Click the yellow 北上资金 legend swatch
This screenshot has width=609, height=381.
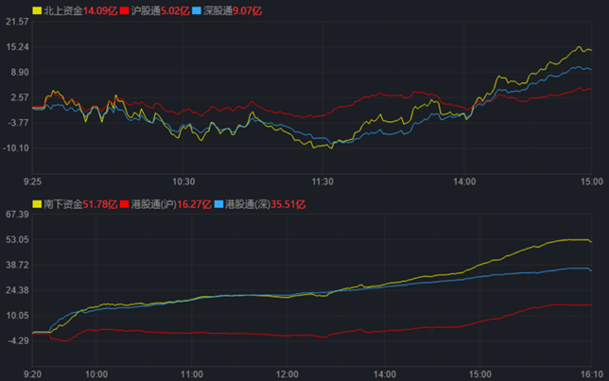37,9
